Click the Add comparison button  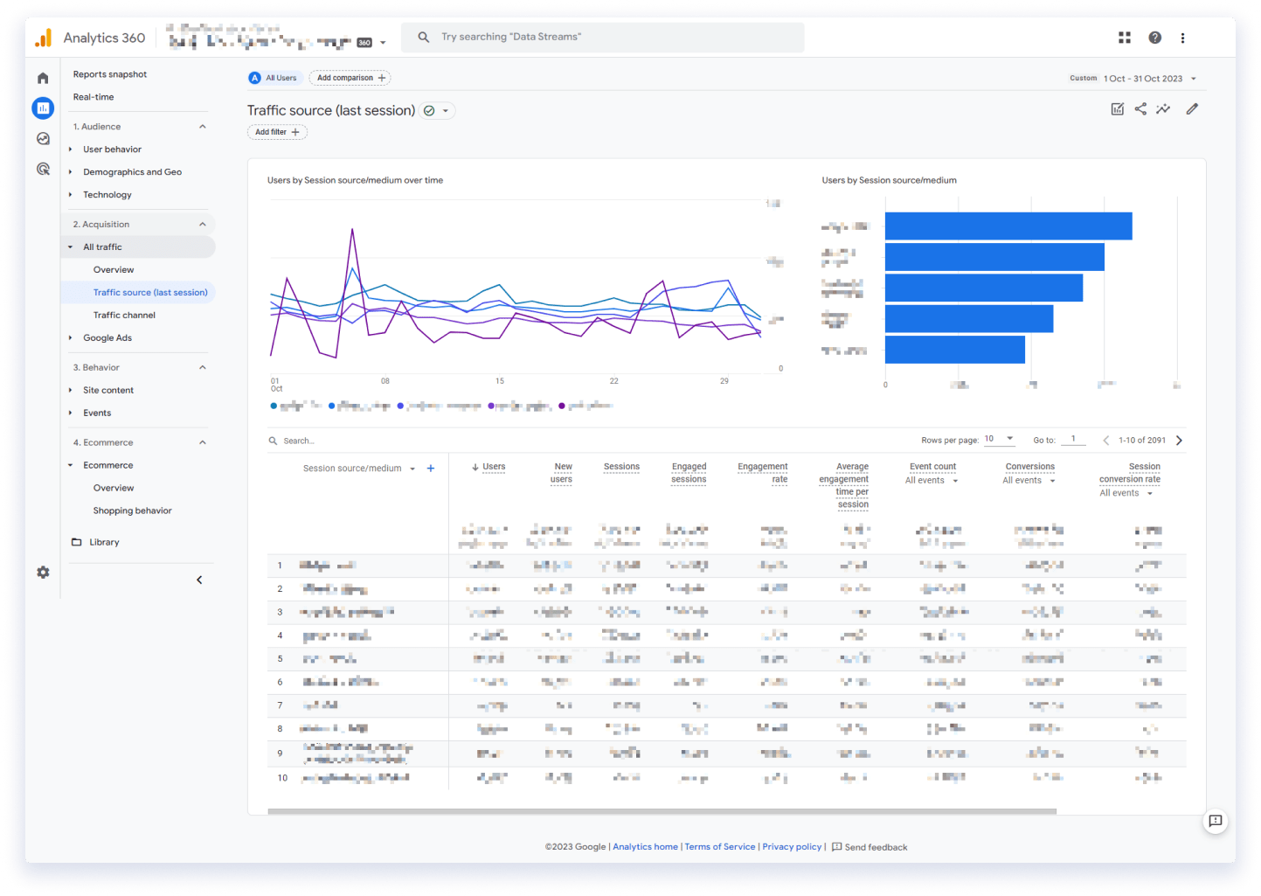coord(350,78)
